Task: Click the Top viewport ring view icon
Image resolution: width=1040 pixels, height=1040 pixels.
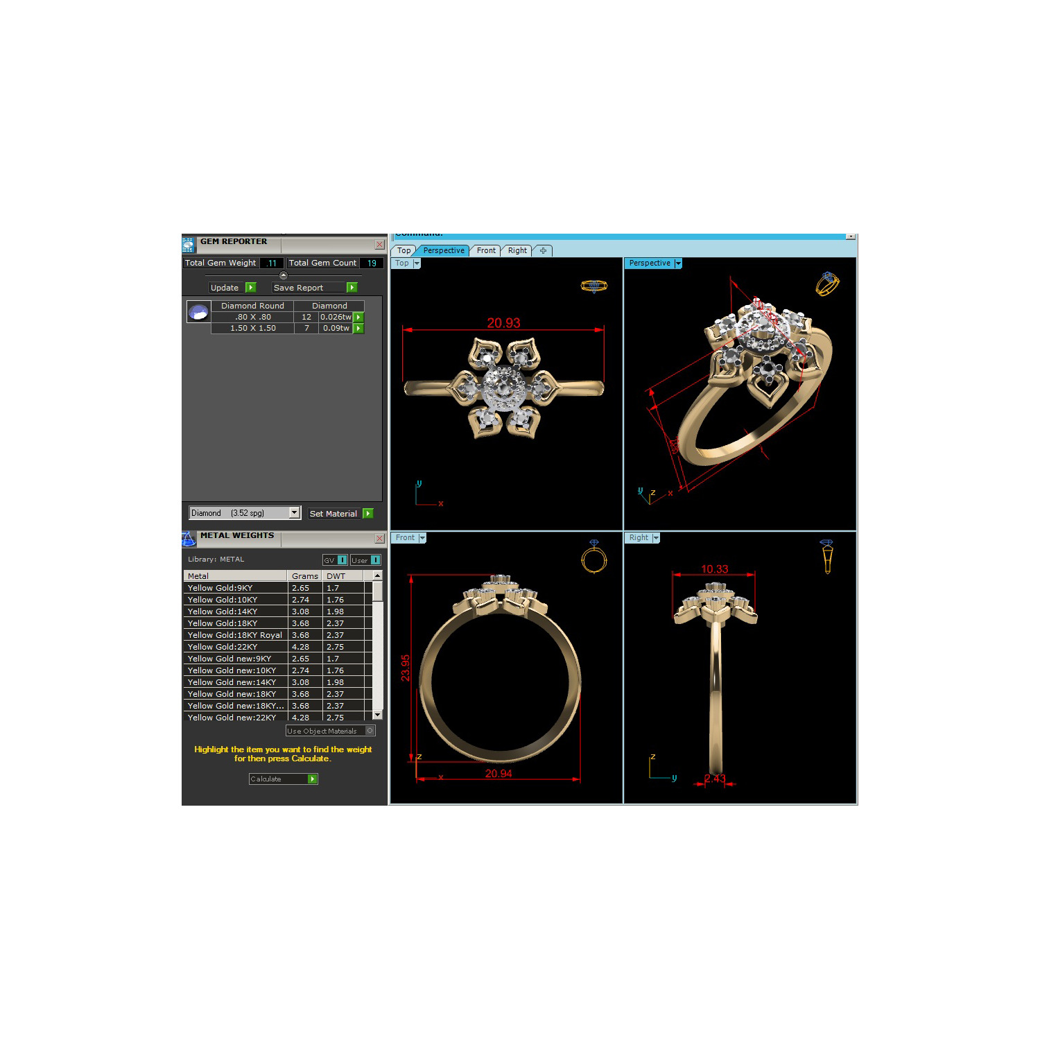Action: point(593,286)
